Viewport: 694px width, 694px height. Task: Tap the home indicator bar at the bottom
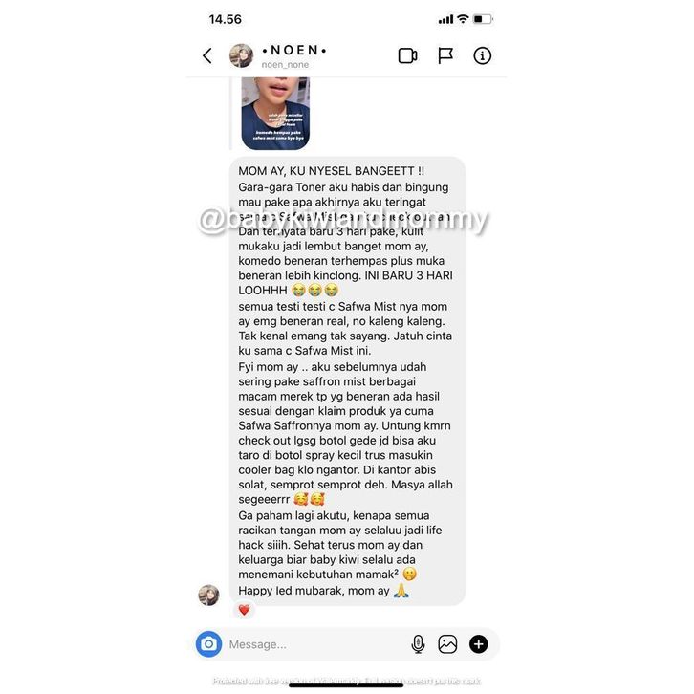click(346, 685)
